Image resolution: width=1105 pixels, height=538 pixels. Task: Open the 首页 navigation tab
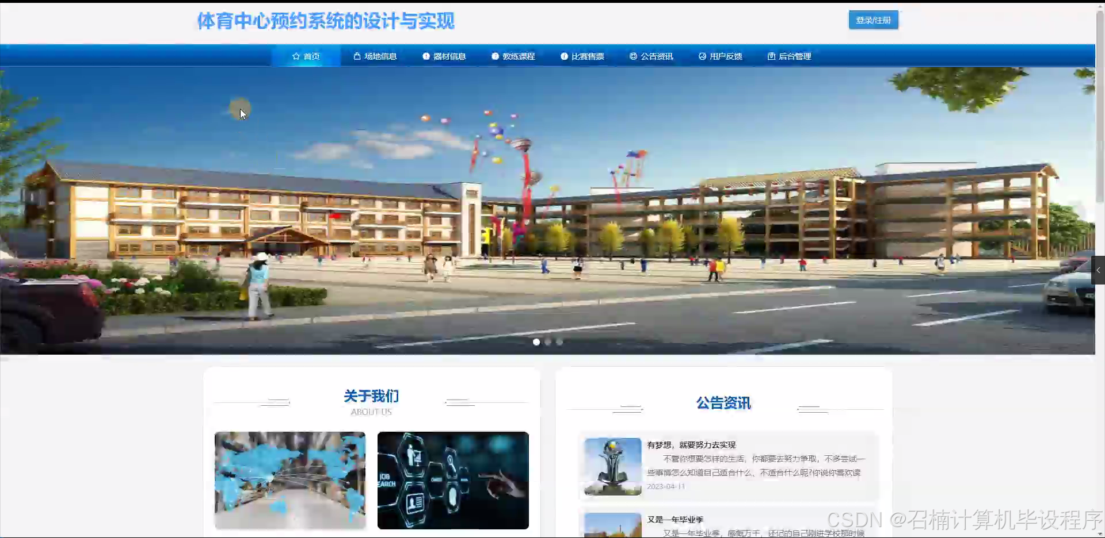pyautogui.click(x=306, y=56)
